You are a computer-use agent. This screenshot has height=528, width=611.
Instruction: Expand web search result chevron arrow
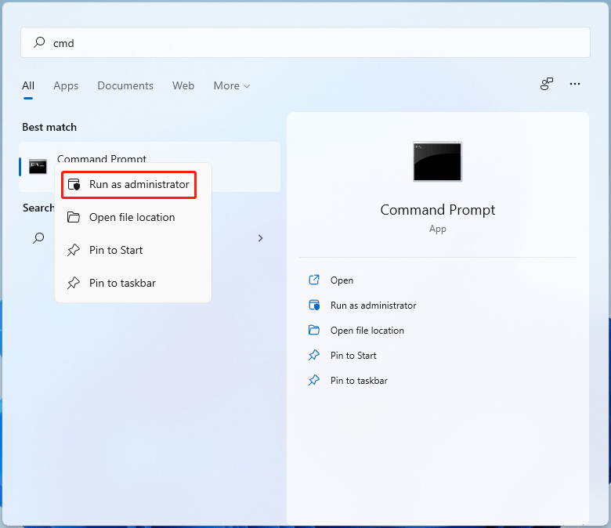(x=260, y=238)
